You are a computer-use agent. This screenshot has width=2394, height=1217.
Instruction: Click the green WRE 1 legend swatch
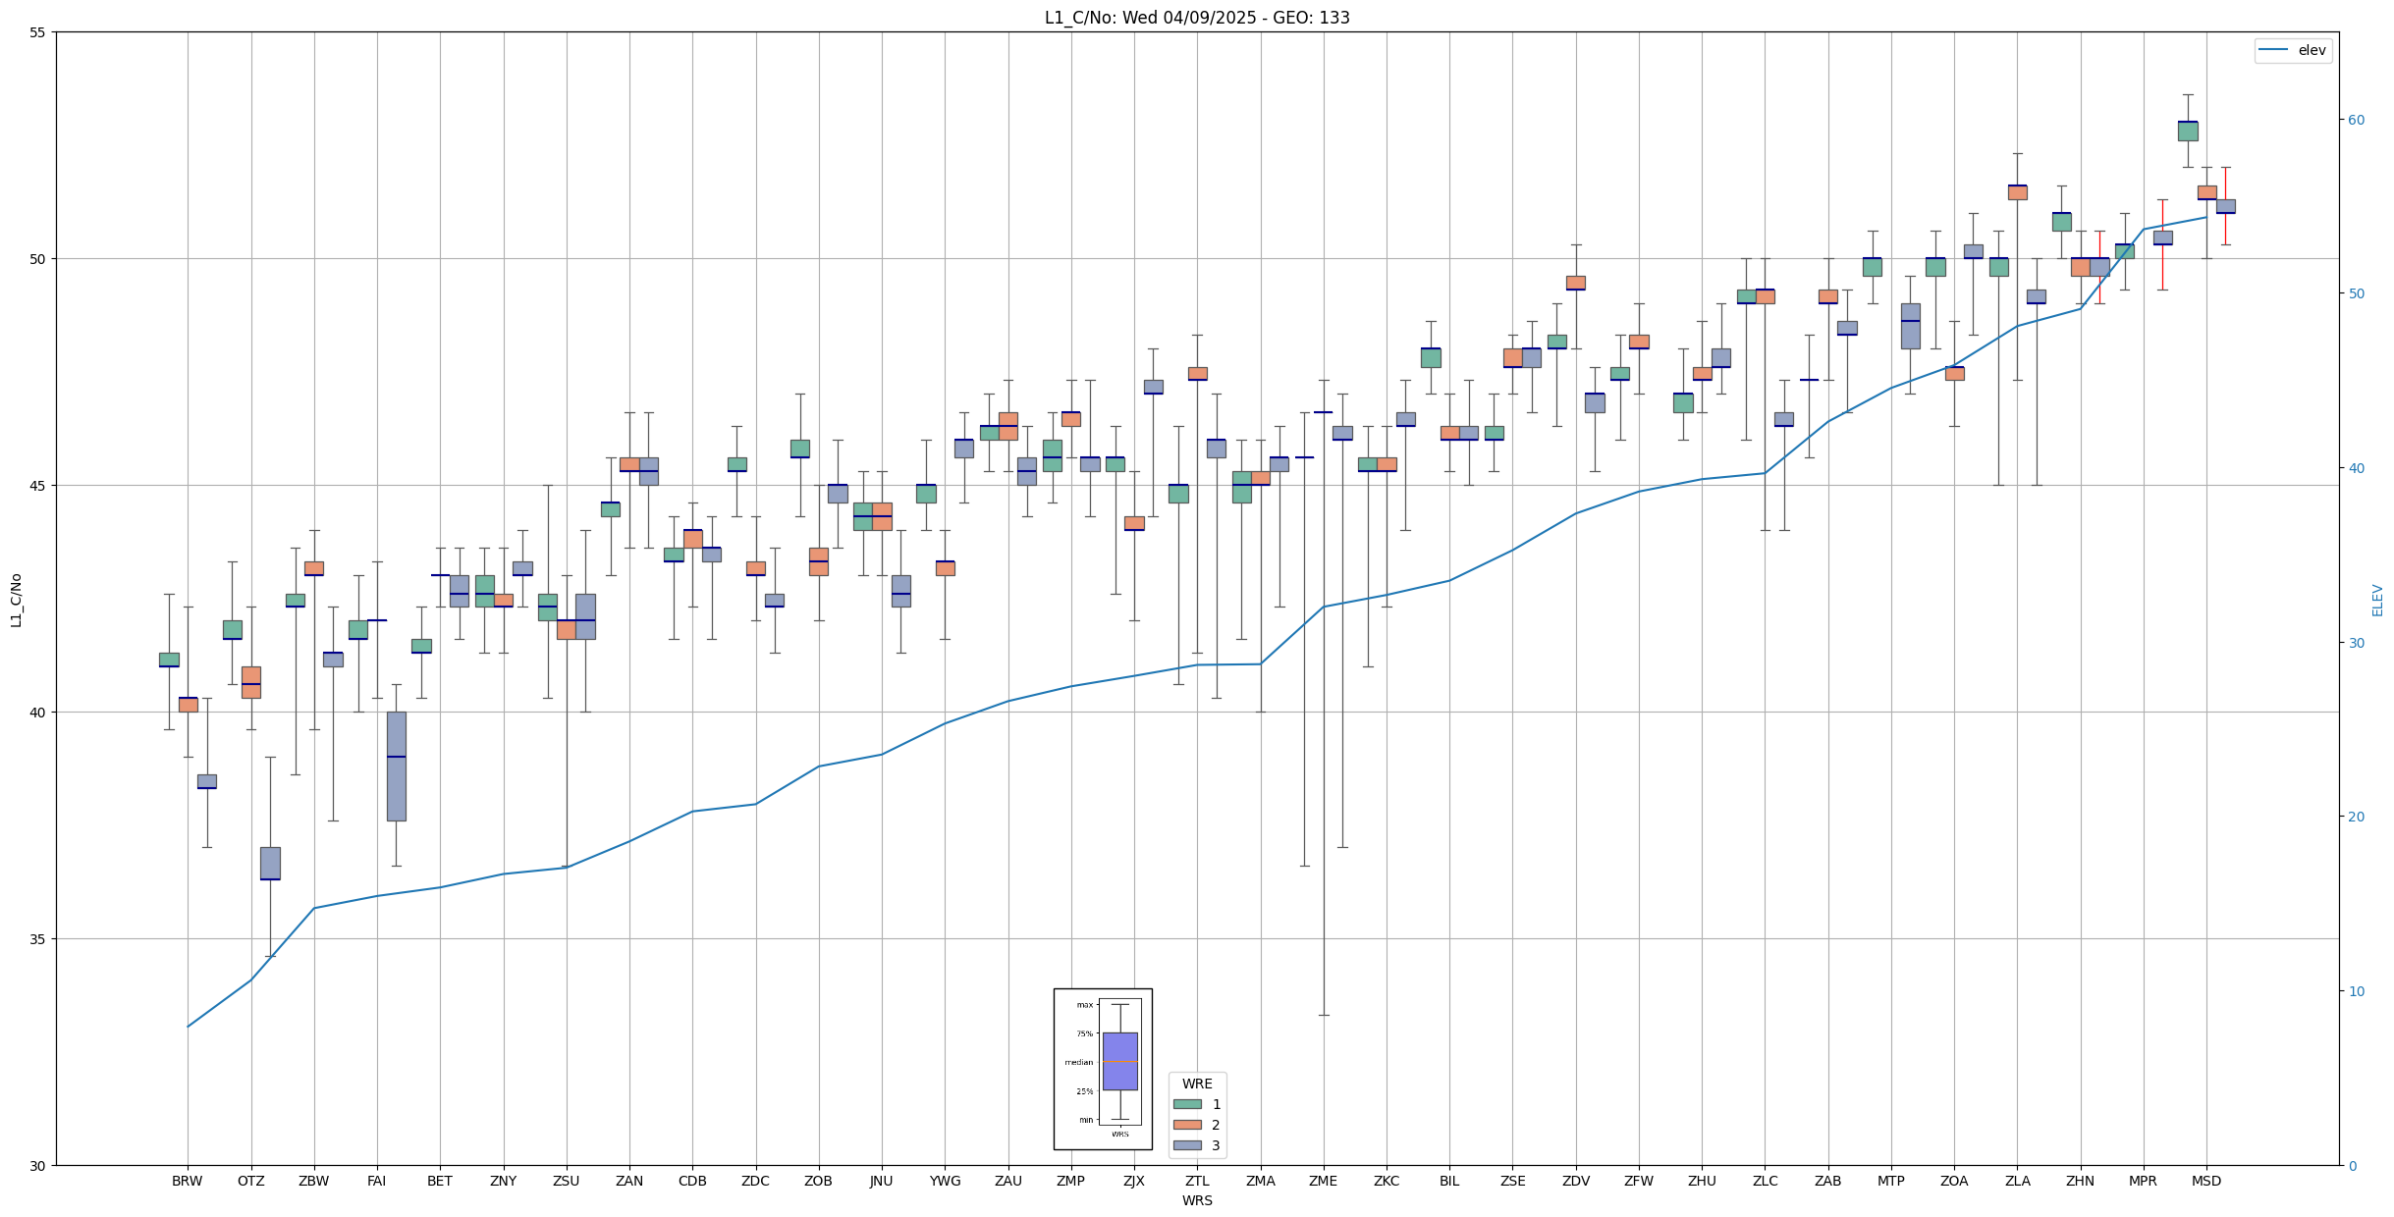click(1187, 1104)
